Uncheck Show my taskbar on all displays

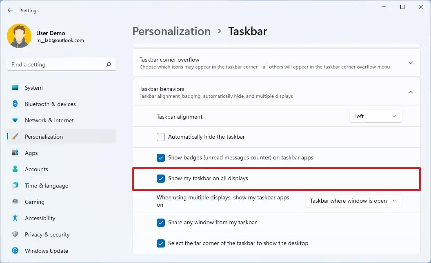tap(161, 179)
